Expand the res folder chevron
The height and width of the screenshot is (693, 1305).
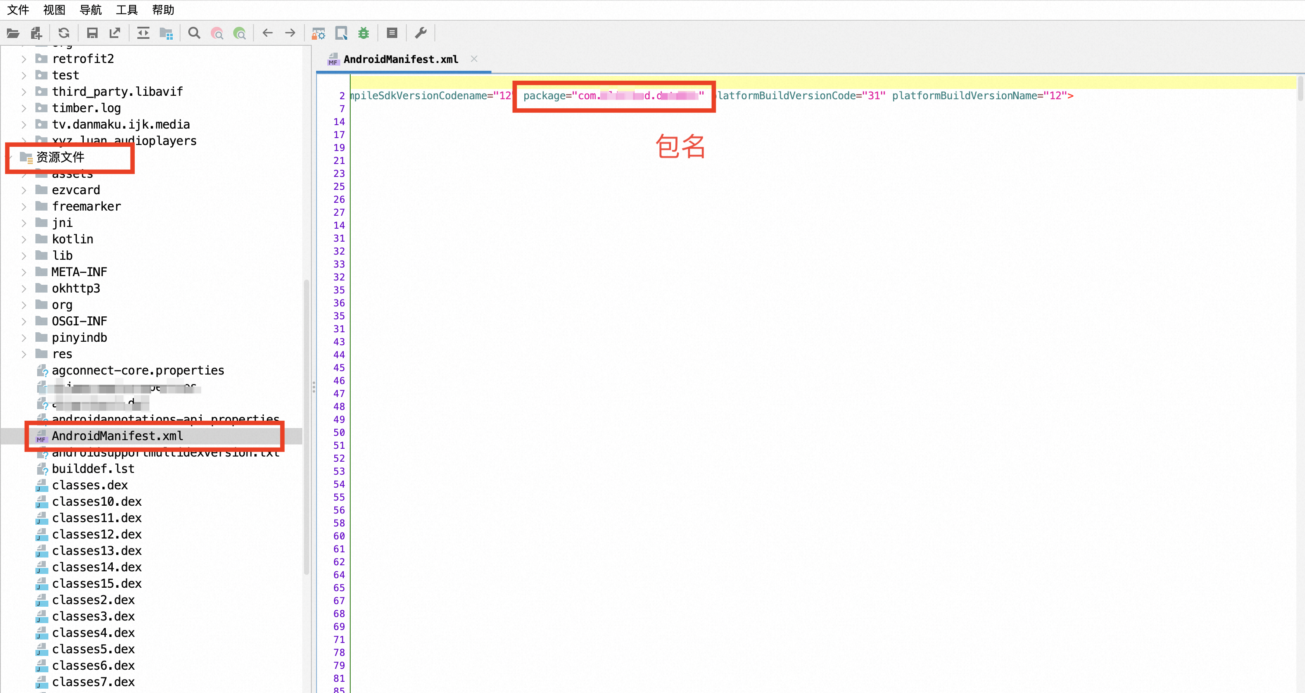click(x=24, y=354)
